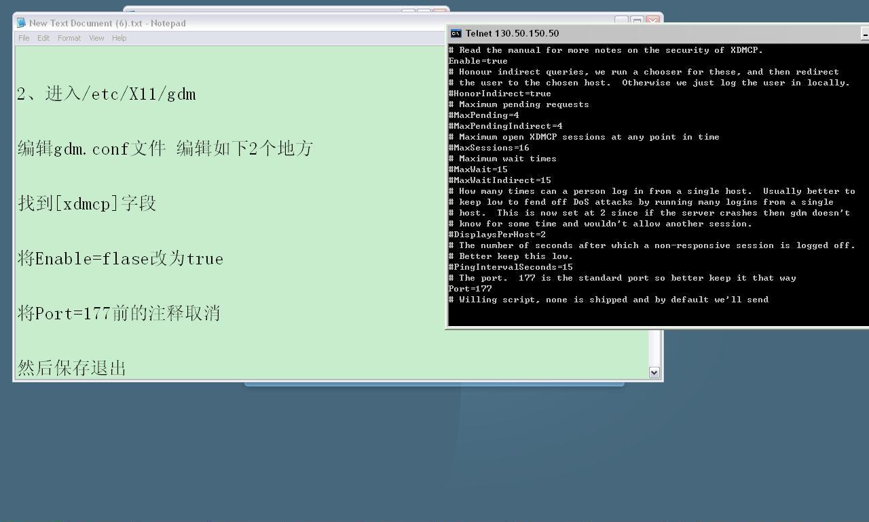Click the line '将Enable=flase改为true' in Notepad

[120, 258]
